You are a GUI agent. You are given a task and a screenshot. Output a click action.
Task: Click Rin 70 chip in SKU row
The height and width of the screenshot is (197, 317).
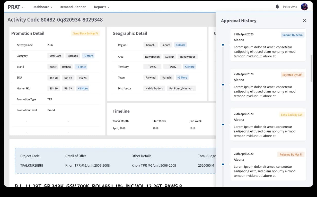(x=54, y=78)
